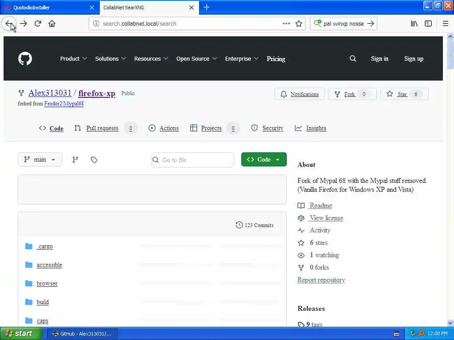Open page actions three-dot menu

pos(286,23)
